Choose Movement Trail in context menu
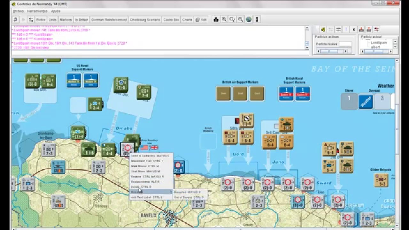Viewport: 409px width, 230px height. (151, 161)
